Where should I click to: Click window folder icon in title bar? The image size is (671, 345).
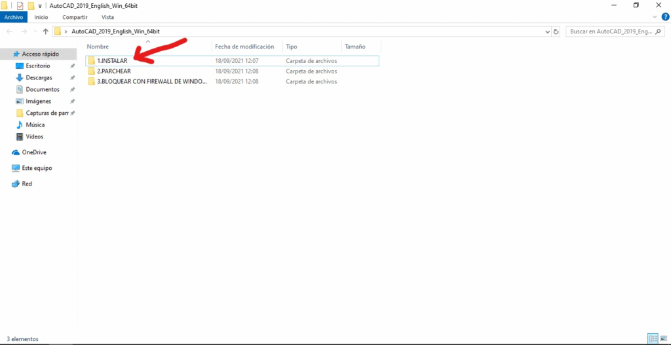coord(5,5)
